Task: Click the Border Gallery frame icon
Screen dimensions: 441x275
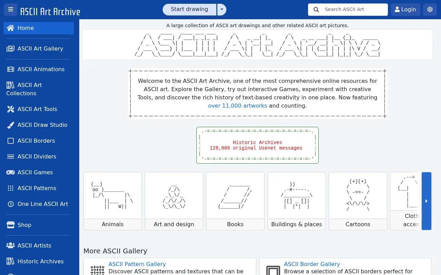Action: [x=273, y=270]
